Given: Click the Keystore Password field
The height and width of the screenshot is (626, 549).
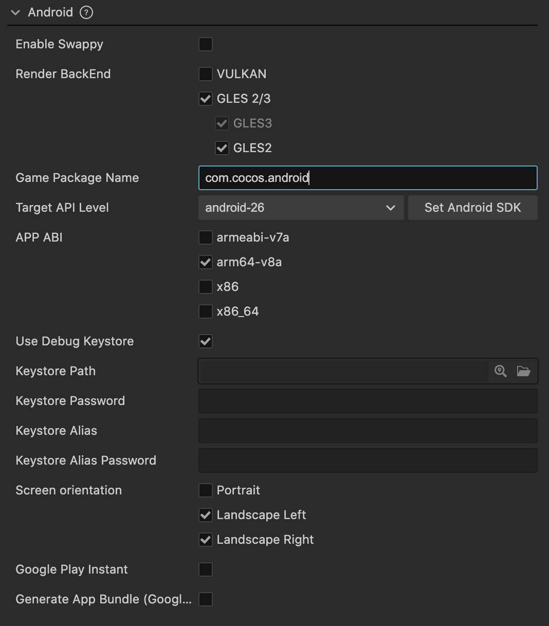Looking at the screenshot, I should tap(368, 401).
